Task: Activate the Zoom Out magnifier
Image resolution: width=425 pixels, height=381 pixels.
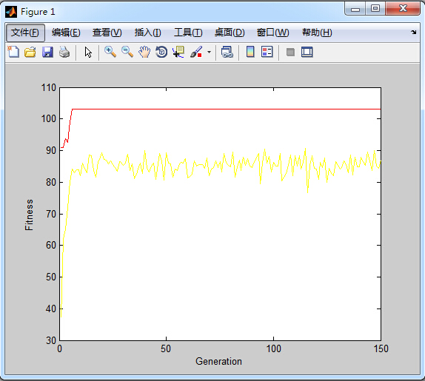Action: [x=127, y=52]
